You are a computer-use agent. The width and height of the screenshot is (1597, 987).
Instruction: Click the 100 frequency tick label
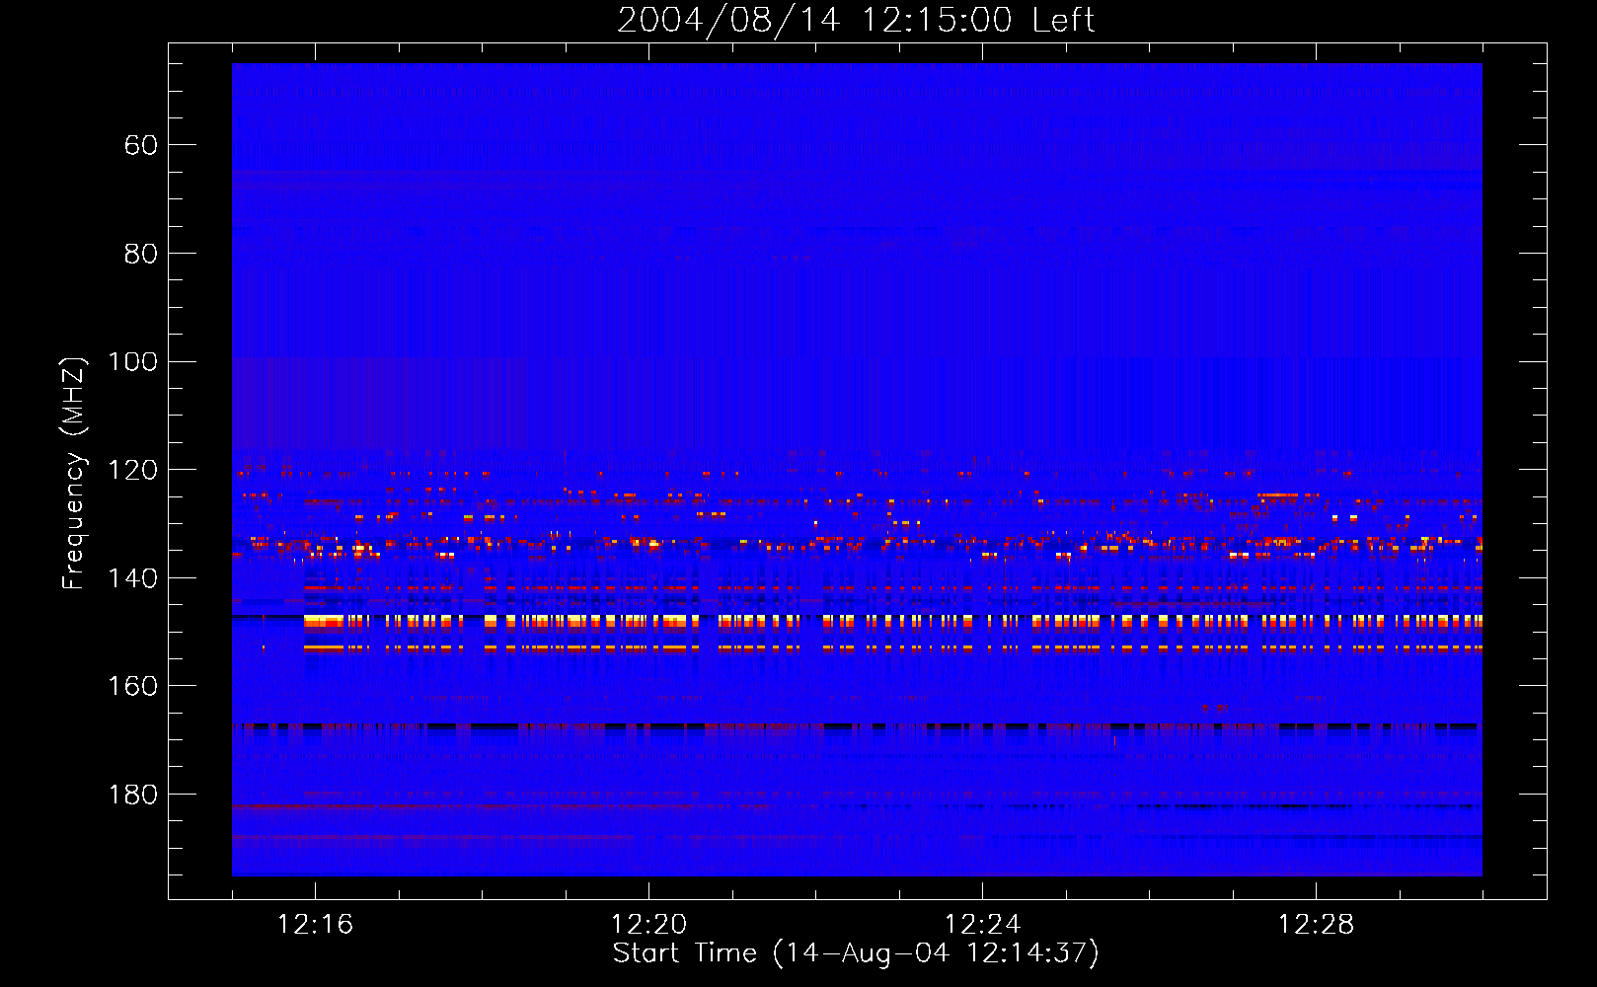coord(132,362)
